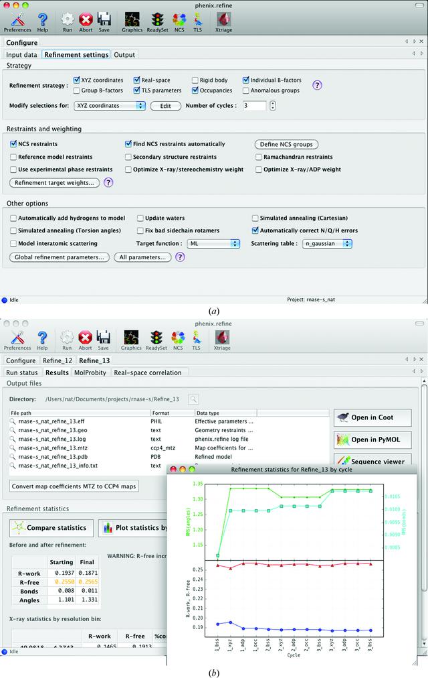The image size is (428, 678).
Task: Switch to Configure tab in bottom window
Action: 21,360
